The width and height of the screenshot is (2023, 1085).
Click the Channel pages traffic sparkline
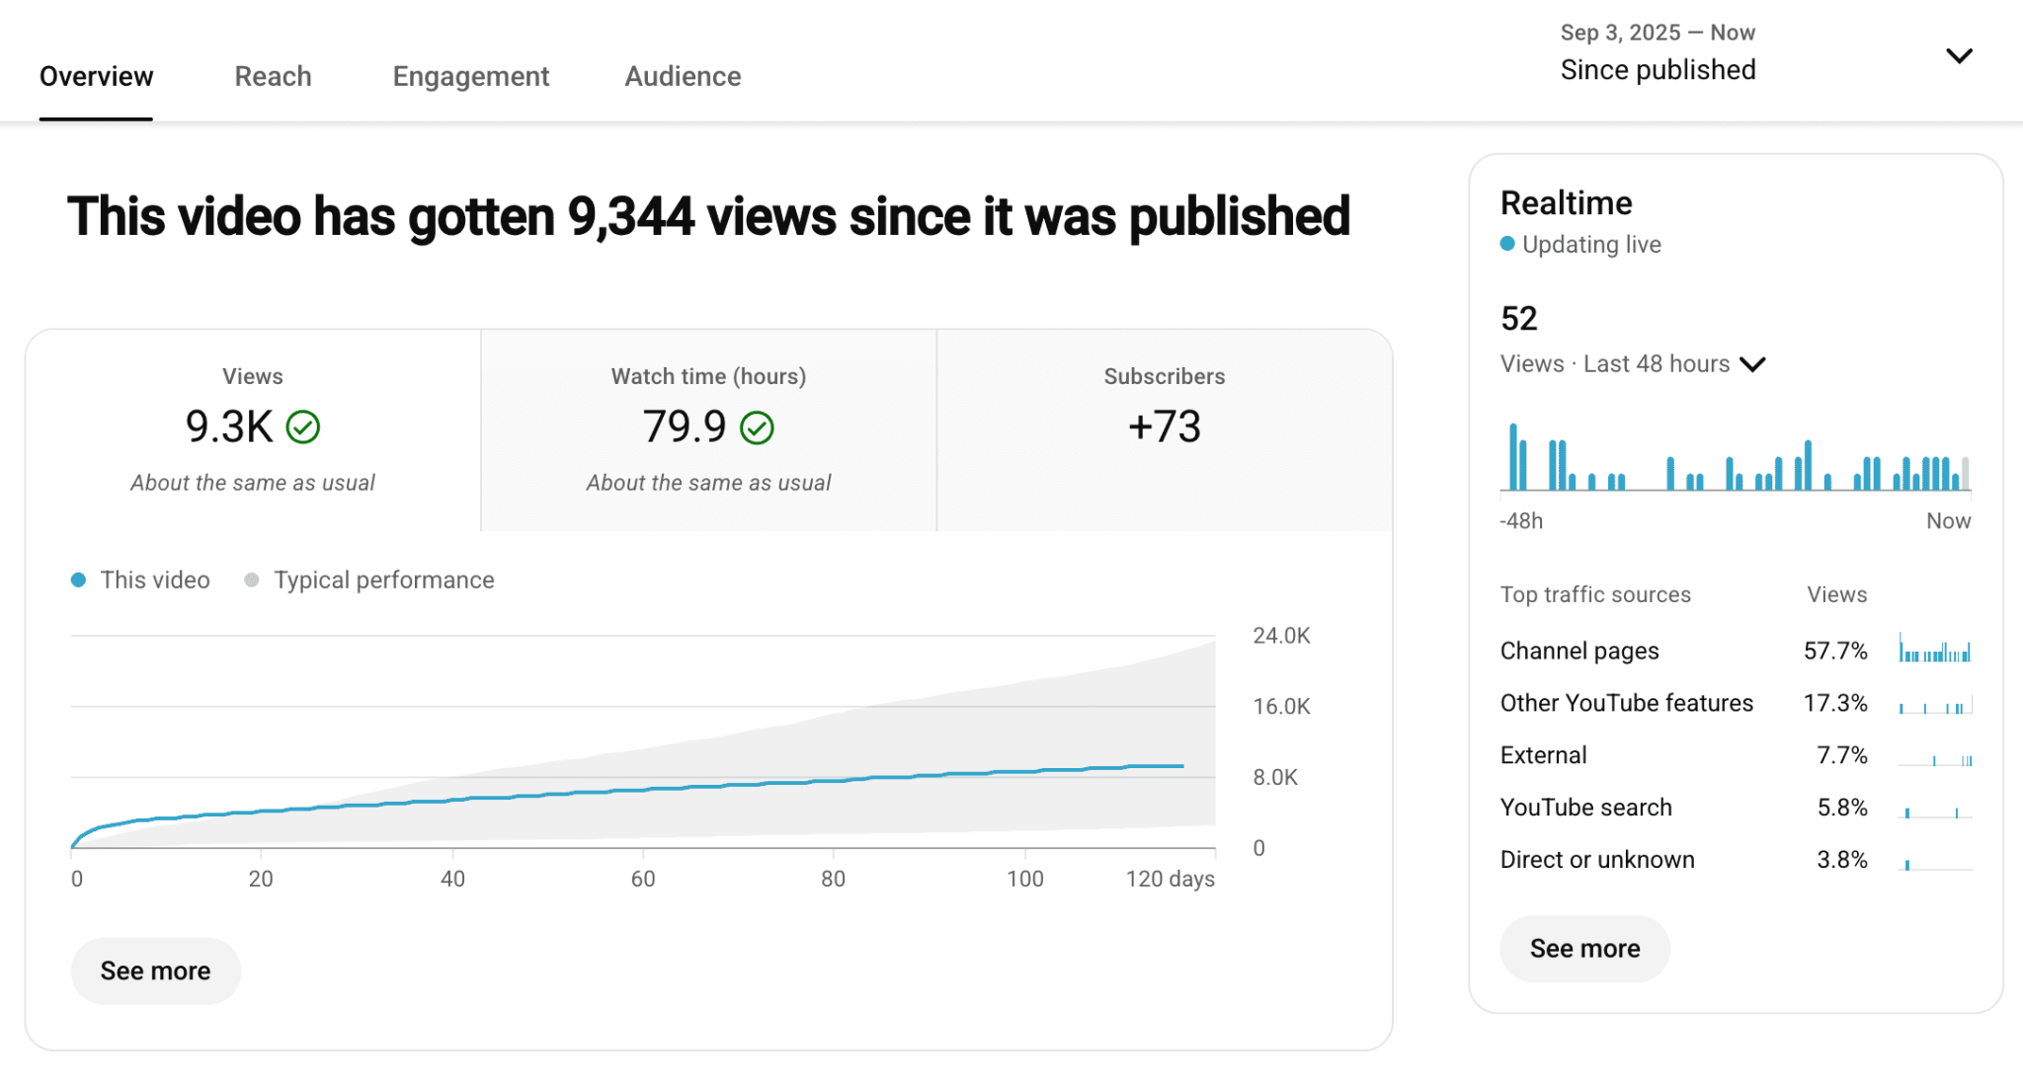(1934, 651)
